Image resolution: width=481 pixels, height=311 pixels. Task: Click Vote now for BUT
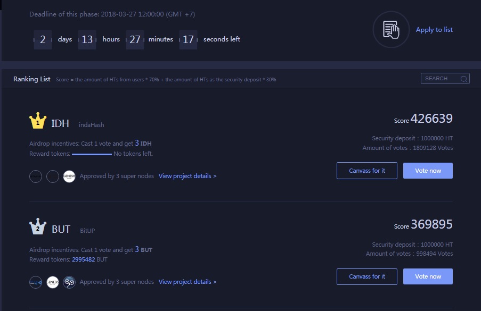(x=428, y=276)
